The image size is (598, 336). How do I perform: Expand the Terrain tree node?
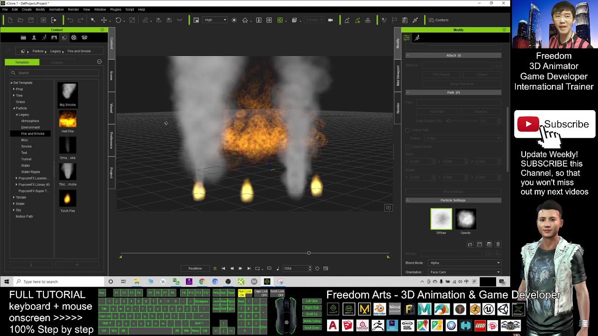[x=14, y=197]
